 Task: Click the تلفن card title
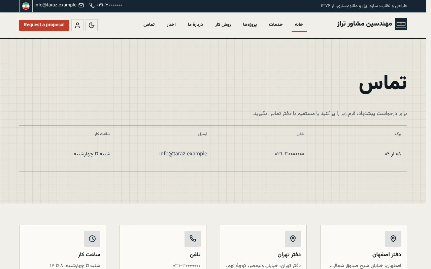coord(195,255)
